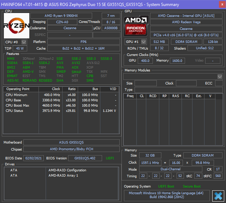This screenshot has width=226, height=203.
Task: Click the Ryzen CPU logo image
Action: 17,26
